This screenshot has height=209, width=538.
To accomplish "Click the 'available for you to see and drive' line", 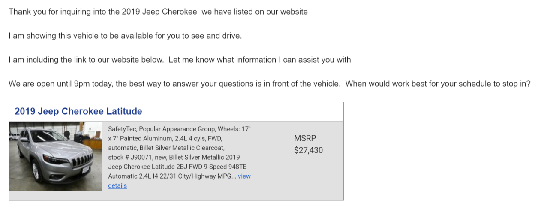I will pyautogui.click(x=125, y=36).
